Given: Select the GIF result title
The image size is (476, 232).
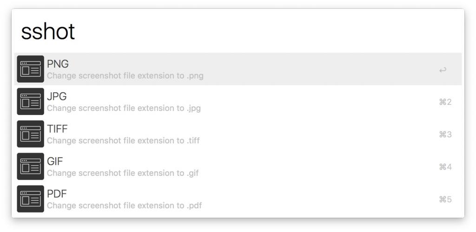Looking at the screenshot, I should click(x=55, y=161).
